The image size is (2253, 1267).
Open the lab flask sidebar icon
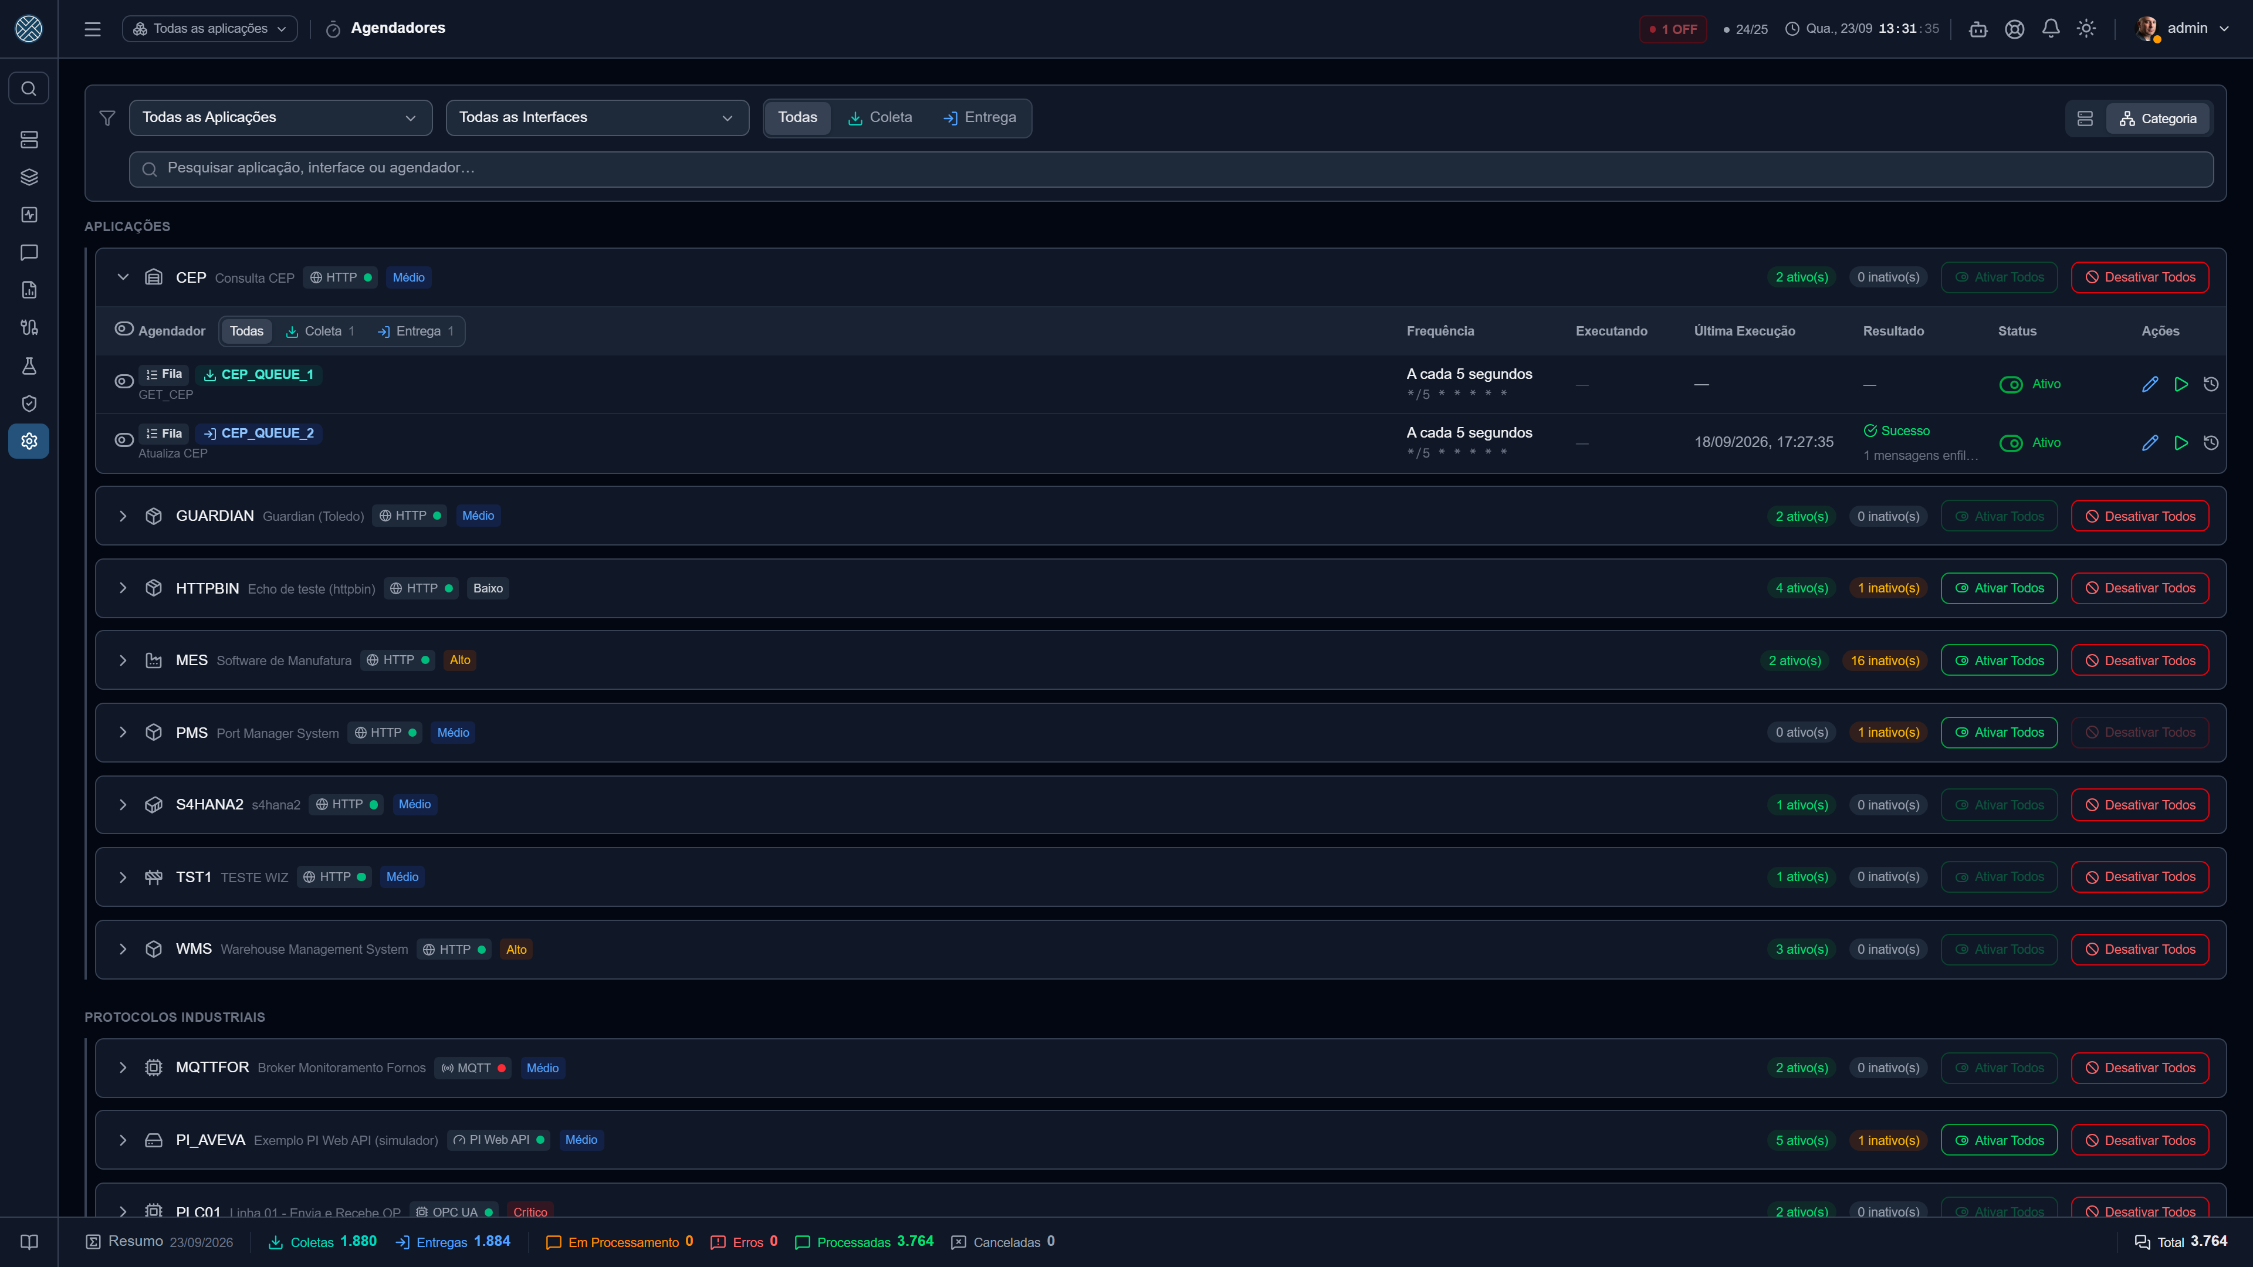29,365
